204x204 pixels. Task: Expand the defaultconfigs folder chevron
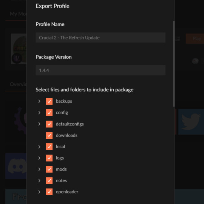coord(39,124)
